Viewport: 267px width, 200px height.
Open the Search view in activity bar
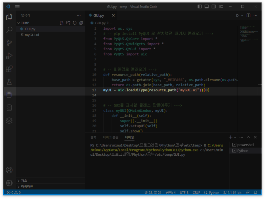pos(9,30)
